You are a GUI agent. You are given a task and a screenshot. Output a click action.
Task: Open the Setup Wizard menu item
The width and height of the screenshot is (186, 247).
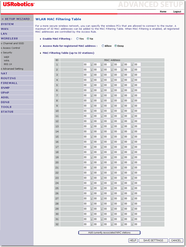pyautogui.click(x=17, y=19)
